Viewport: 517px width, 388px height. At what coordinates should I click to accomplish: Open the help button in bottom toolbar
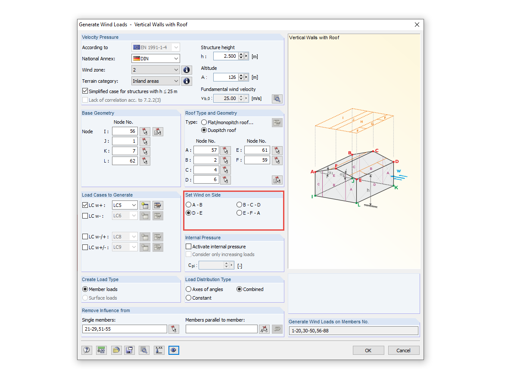87,350
